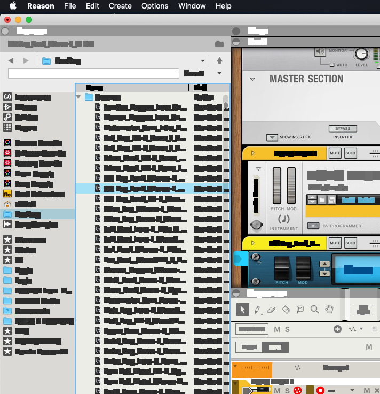Click the folder icon in browser title bar

(x=219, y=44)
